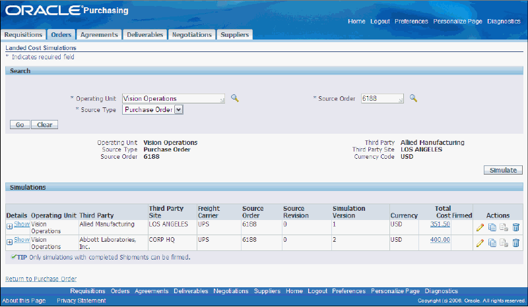This screenshot has width=528, height=307.
Task: Click Logout in the footer navigation
Action: tap(317, 291)
